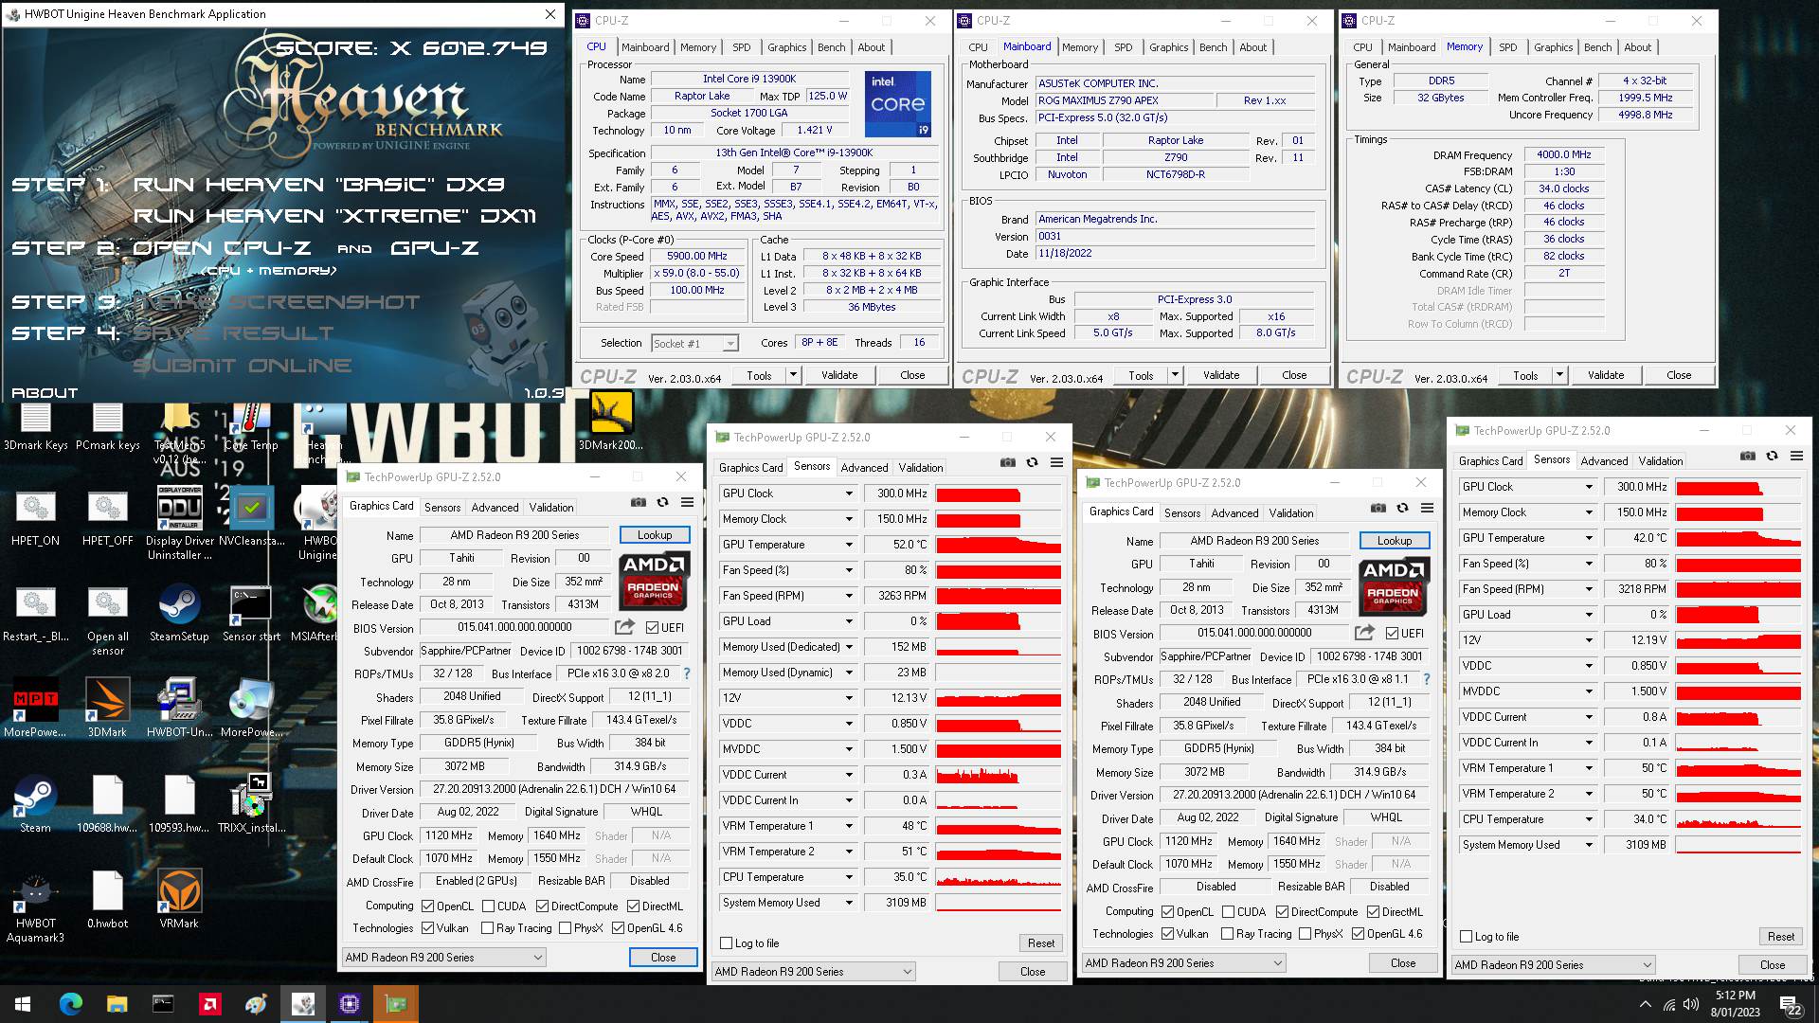Switch to the Bench tab in the first CPU-Z window
The height and width of the screenshot is (1023, 1819).
point(831,47)
